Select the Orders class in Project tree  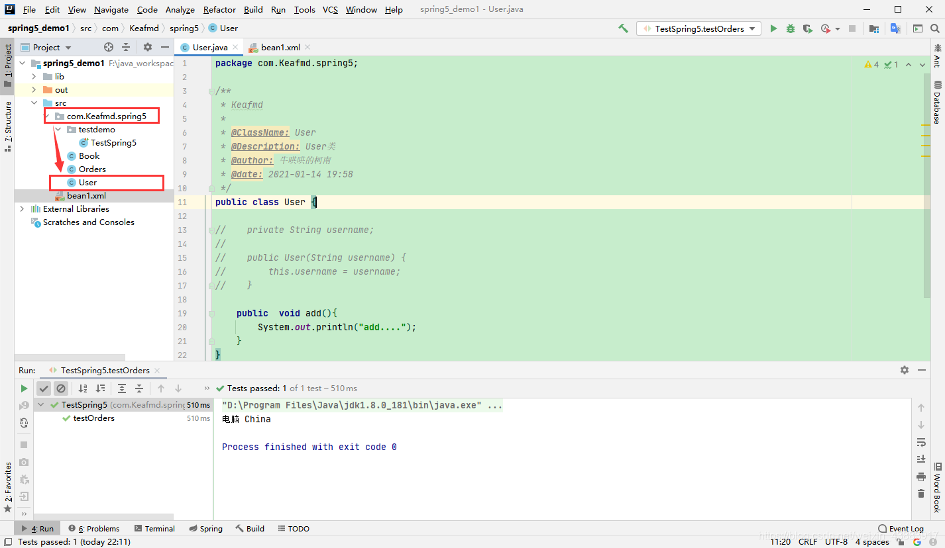(x=92, y=169)
